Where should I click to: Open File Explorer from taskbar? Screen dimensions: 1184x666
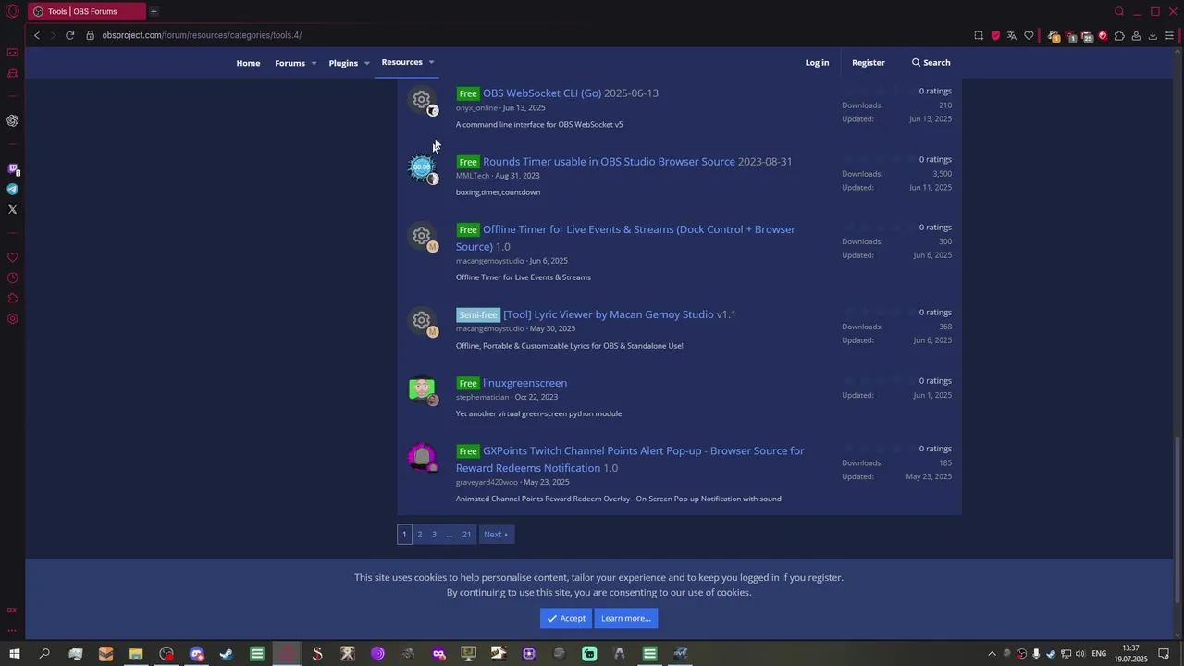(136, 654)
